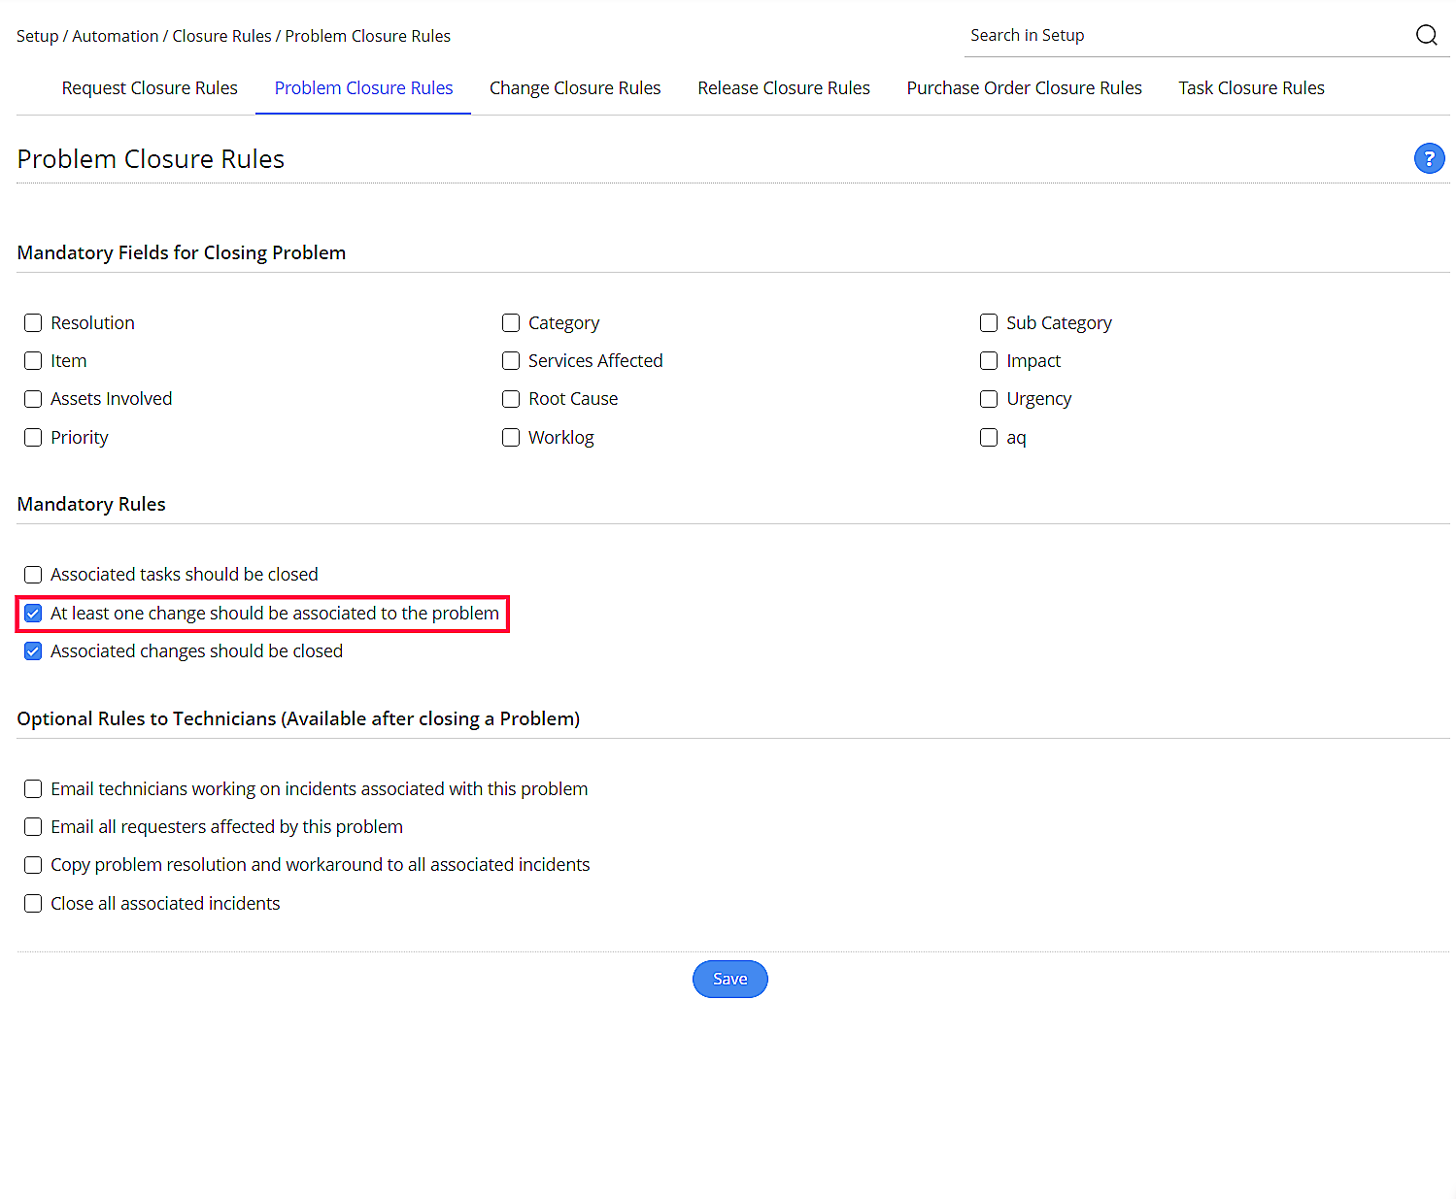The height and width of the screenshot is (1199, 1456).
Task: Select the Release Closure Rules tab
Action: pyautogui.click(x=783, y=88)
